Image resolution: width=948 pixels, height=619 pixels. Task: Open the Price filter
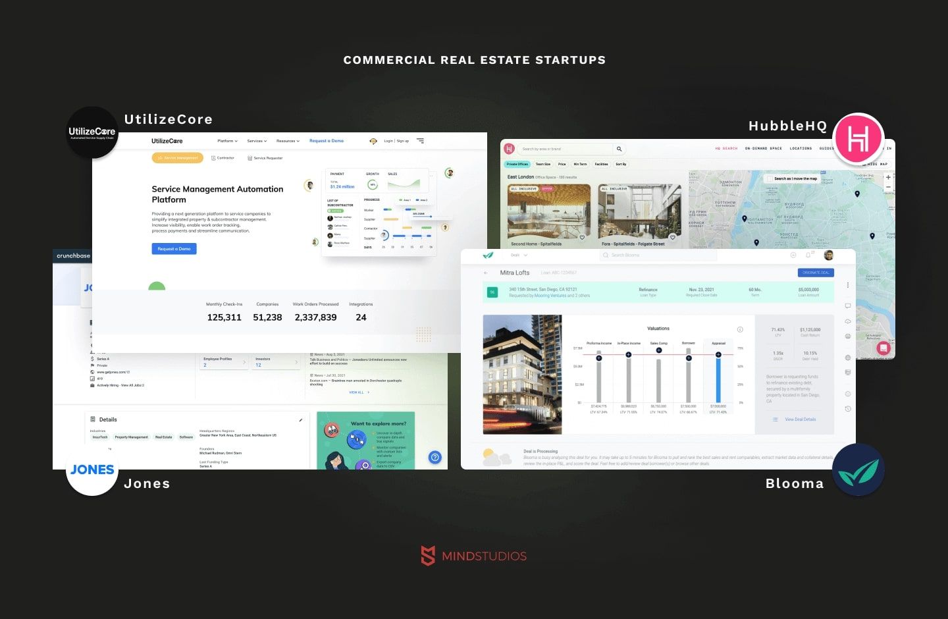tap(562, 164)
